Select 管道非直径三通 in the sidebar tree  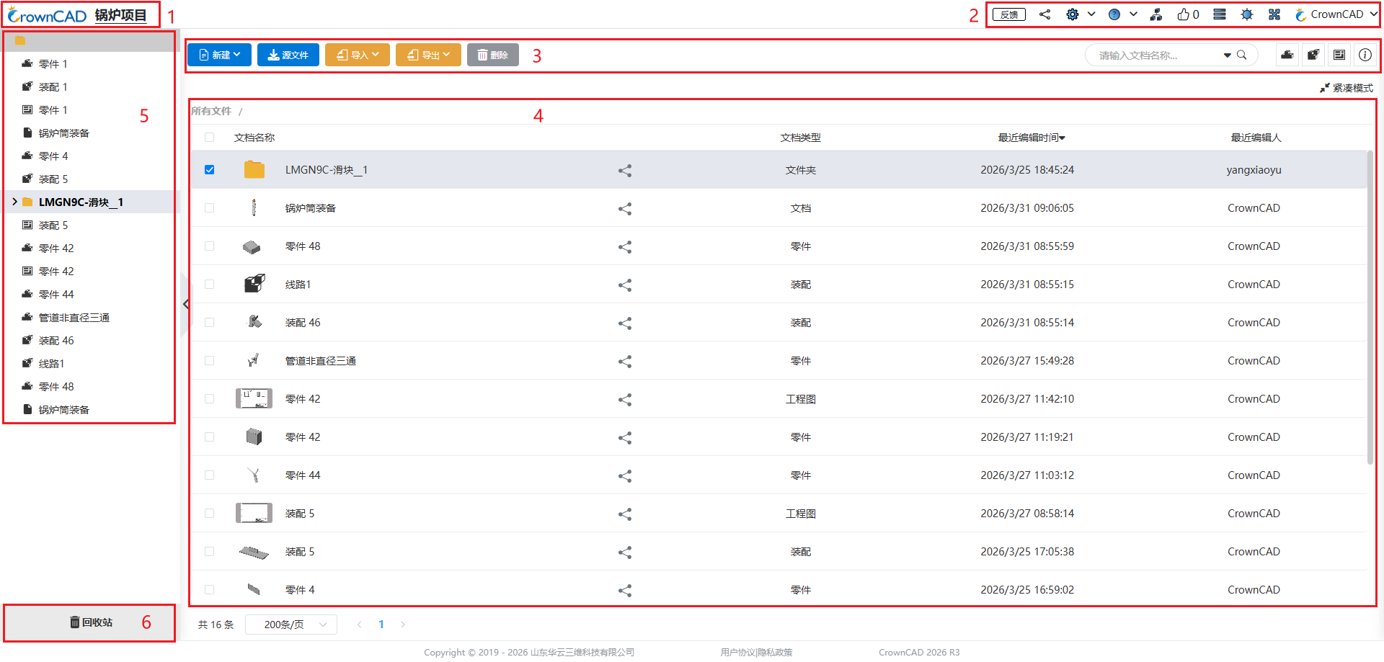click(74, 318)
